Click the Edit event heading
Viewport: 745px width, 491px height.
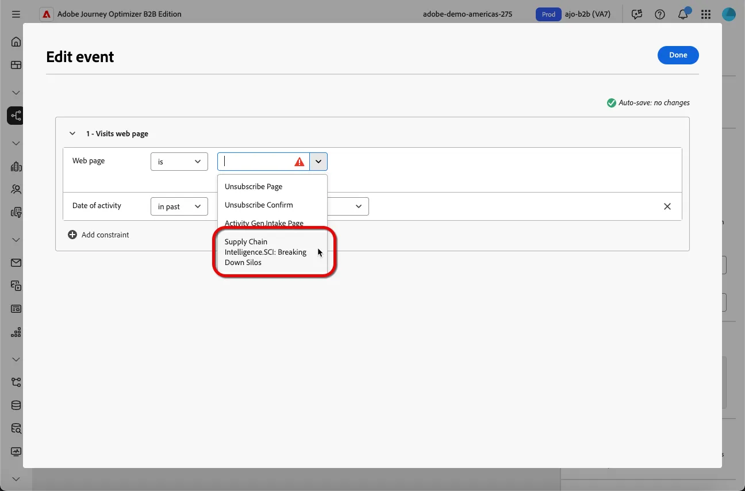click(80, 57)
